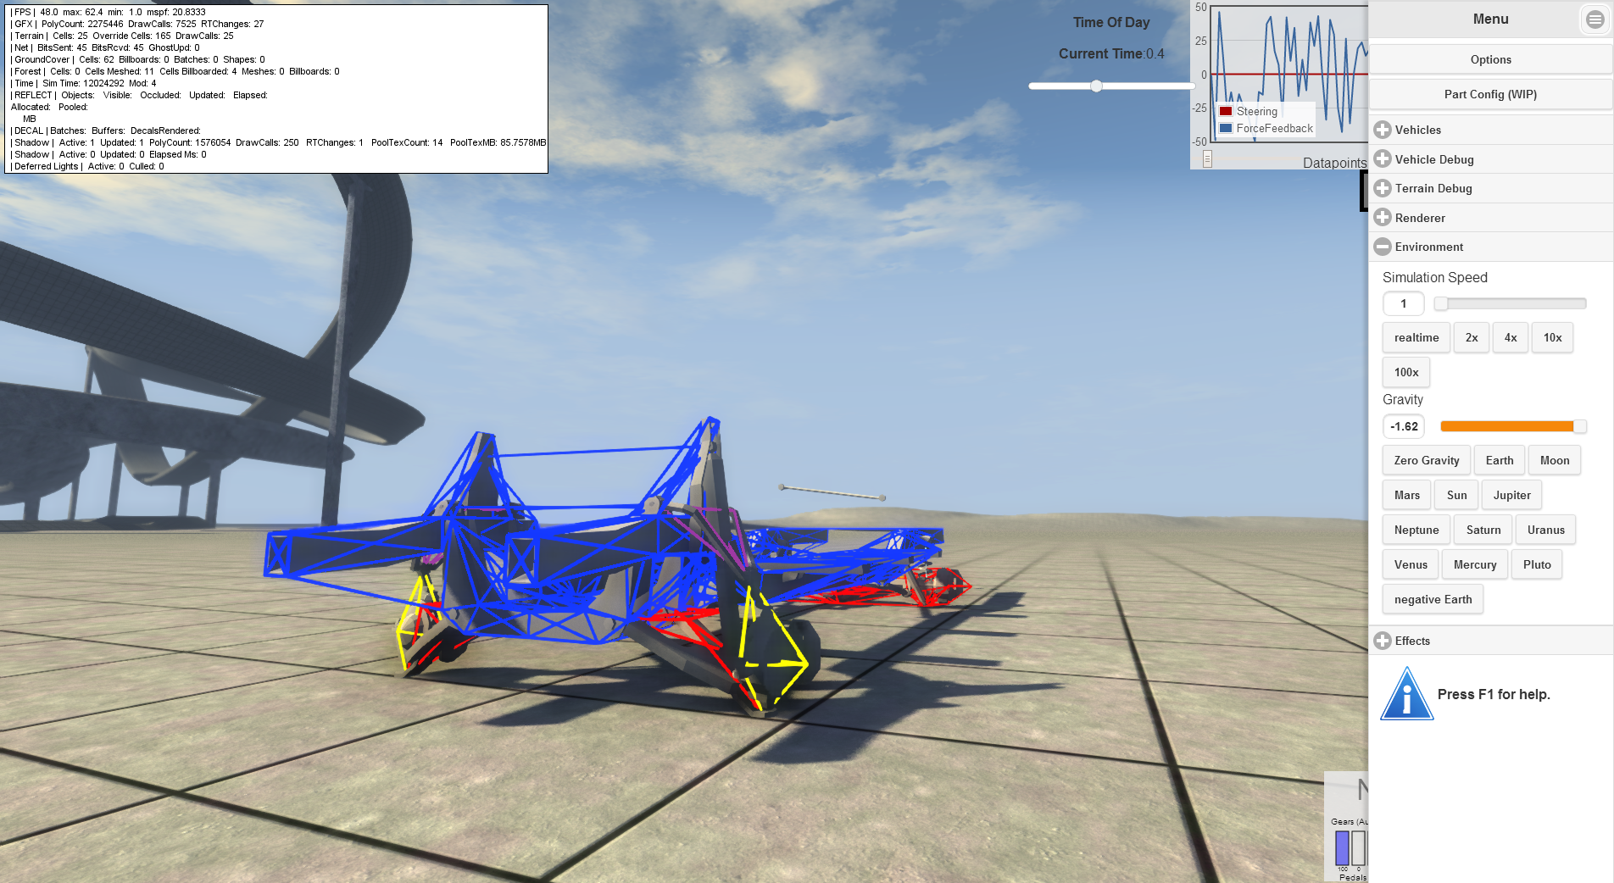Select Earth gravity preset
The image size is (1614, 883).
(x=1500, y=460)
